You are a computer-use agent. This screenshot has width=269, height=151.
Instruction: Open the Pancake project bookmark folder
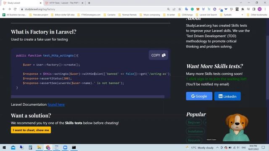39,15
